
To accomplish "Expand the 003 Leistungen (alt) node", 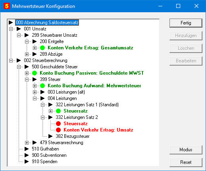I will [35, 92].
